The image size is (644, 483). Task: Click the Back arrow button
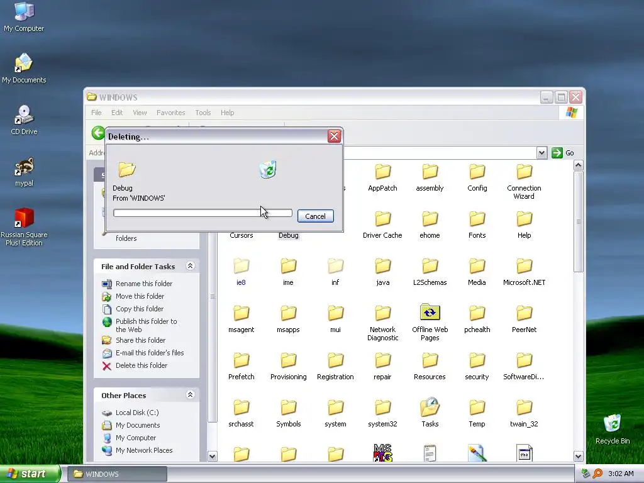[x=97, y=133]
